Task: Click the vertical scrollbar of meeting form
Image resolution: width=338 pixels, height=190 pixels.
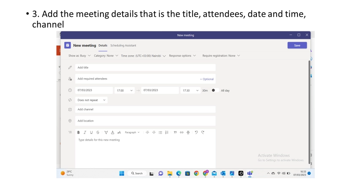Action: 309,112
